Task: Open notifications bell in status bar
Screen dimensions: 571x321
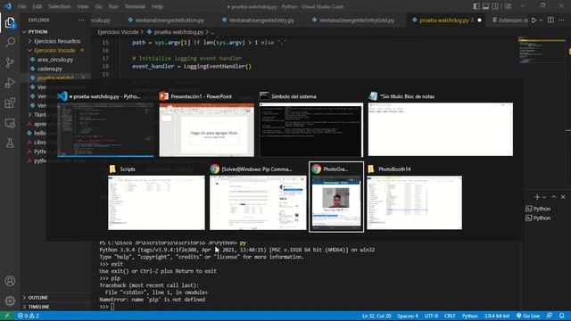Action: click(x=562, y=316)
